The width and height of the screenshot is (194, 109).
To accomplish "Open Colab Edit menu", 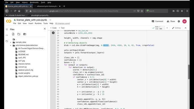I will pos(19,24).
